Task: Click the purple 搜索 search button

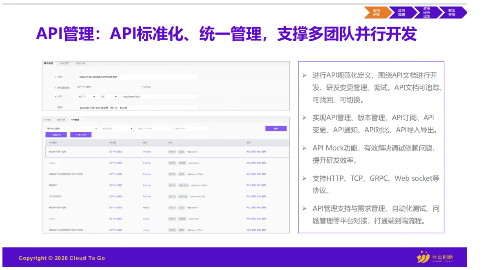Action: pos(276,128)
